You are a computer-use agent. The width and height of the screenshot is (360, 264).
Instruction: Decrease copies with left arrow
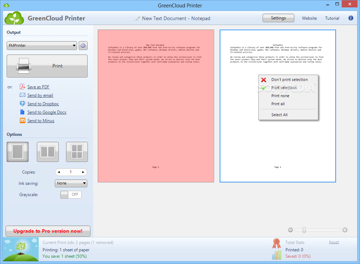(x=59, y=172)
